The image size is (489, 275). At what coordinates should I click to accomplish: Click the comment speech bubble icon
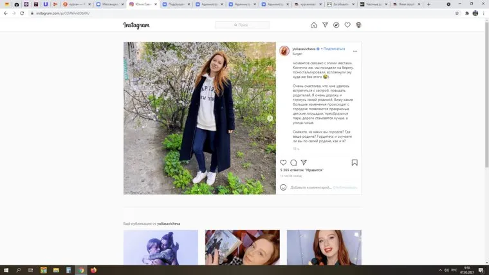pyautogui.click(x=293, y=162)
